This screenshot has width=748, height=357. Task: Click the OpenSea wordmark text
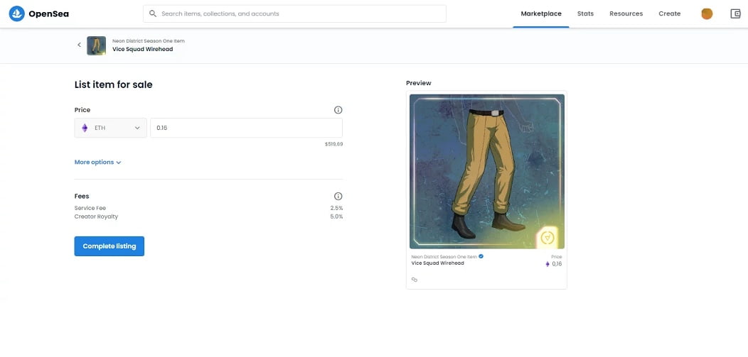tap(48, 13)
